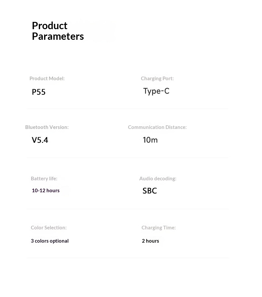The image size is (262, 297).
Task: Click the "Charging Port:" label
Action: [157, 79]
